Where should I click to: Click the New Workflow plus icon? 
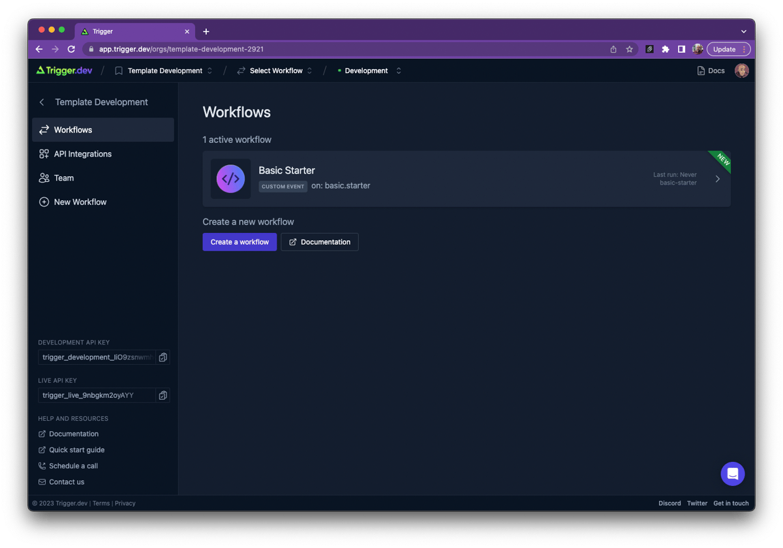click(44, 202)
